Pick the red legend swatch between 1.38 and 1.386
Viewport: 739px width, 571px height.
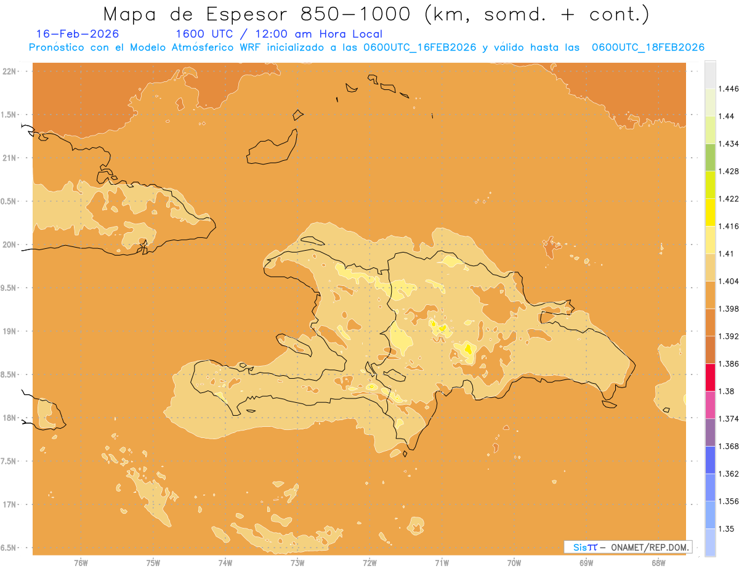(x=710, y=377)
